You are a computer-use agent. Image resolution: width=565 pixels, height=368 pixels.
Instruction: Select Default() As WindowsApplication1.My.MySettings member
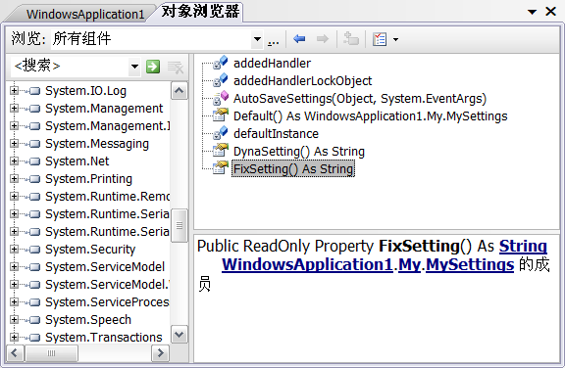370,116
